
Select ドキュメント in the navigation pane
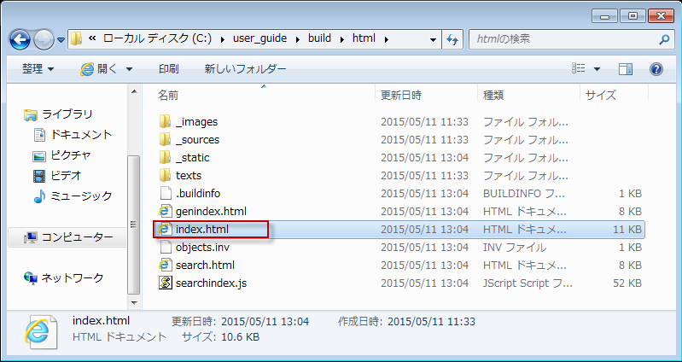(x=81, y=134)
